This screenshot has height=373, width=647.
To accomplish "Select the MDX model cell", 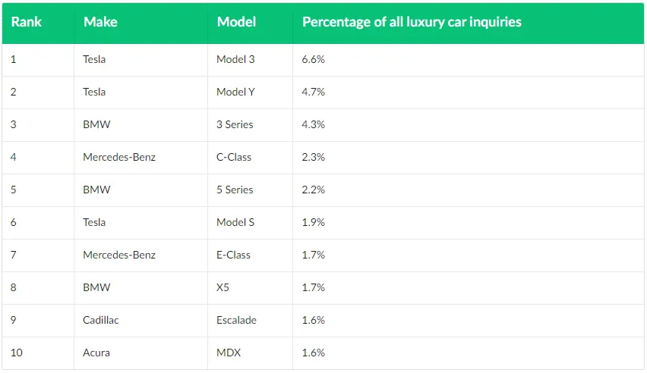I will (228, 353).
